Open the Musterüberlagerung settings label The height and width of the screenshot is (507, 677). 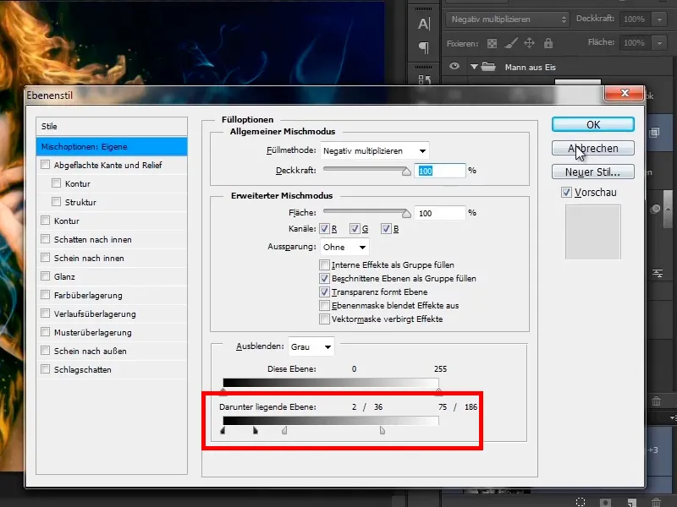(93, 332)
